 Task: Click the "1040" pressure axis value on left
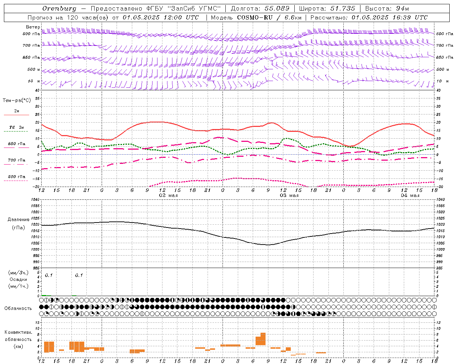[36, 199]
